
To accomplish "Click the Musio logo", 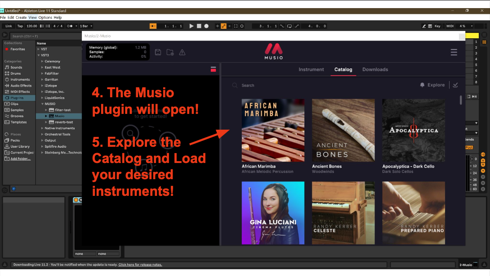I will (274, 52).
